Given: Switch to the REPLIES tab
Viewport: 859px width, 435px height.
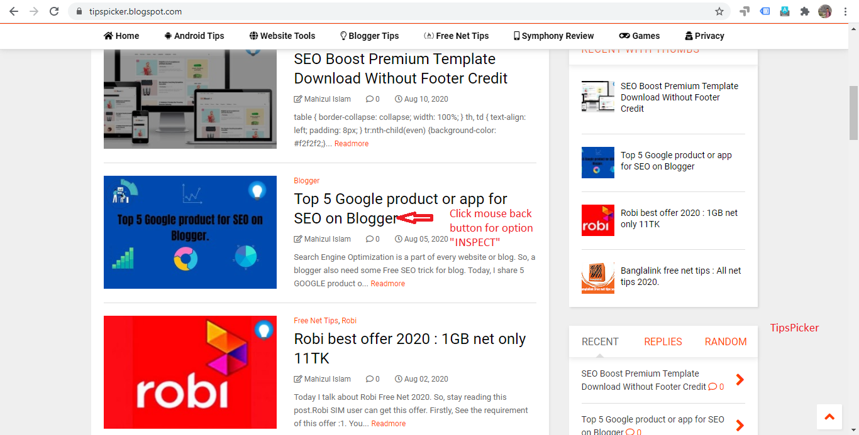Looking at the screenshot, I should 663,341.
